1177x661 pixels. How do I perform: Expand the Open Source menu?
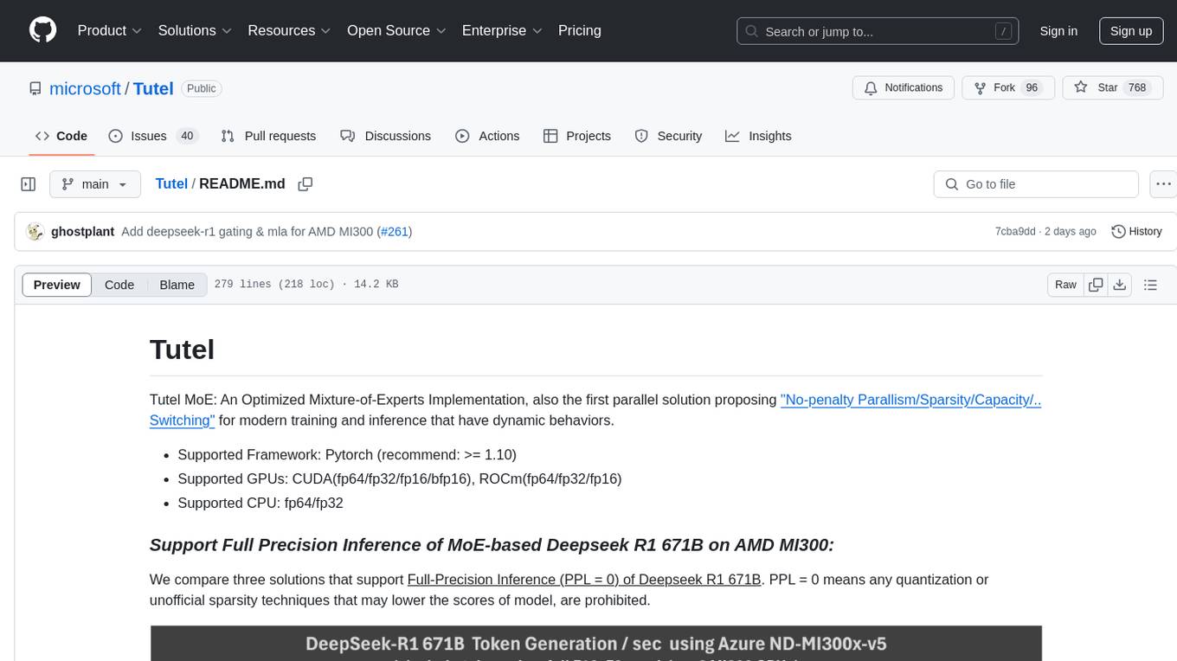[396, 30]
